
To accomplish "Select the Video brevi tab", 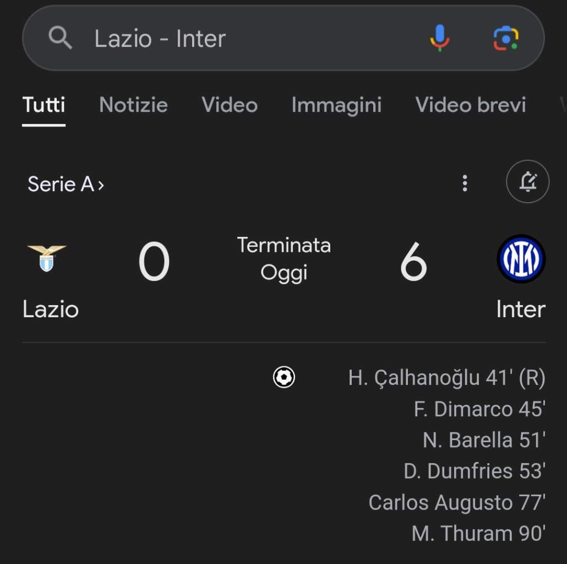I will click(471, 105).
